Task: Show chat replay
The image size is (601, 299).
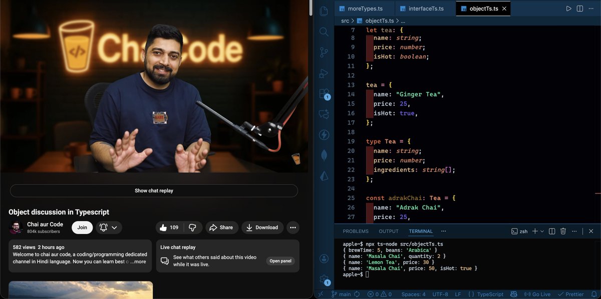Action: (x=154, y=190)
